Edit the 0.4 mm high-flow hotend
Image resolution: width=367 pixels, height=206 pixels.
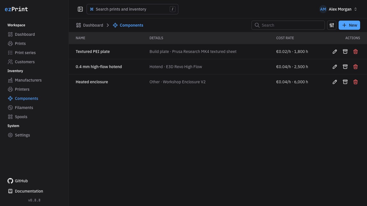335,67
